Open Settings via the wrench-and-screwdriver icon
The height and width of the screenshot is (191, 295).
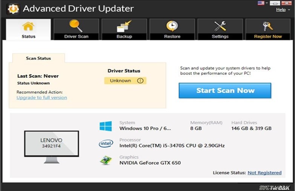pyautogui.click(x=220, y=26)
